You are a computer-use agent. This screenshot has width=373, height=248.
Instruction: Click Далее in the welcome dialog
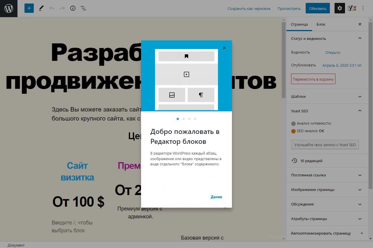[x=216, y=197]
